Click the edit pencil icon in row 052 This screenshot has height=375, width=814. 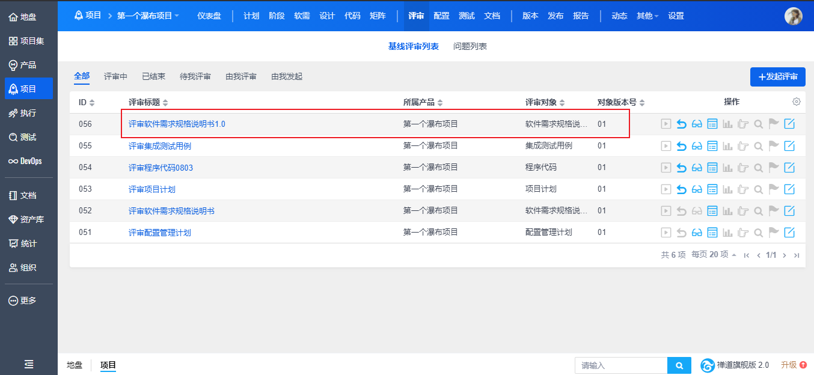coord(789,211)
